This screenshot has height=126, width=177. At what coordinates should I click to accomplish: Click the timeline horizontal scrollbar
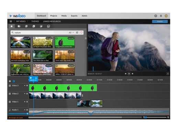tap(75, 117)
